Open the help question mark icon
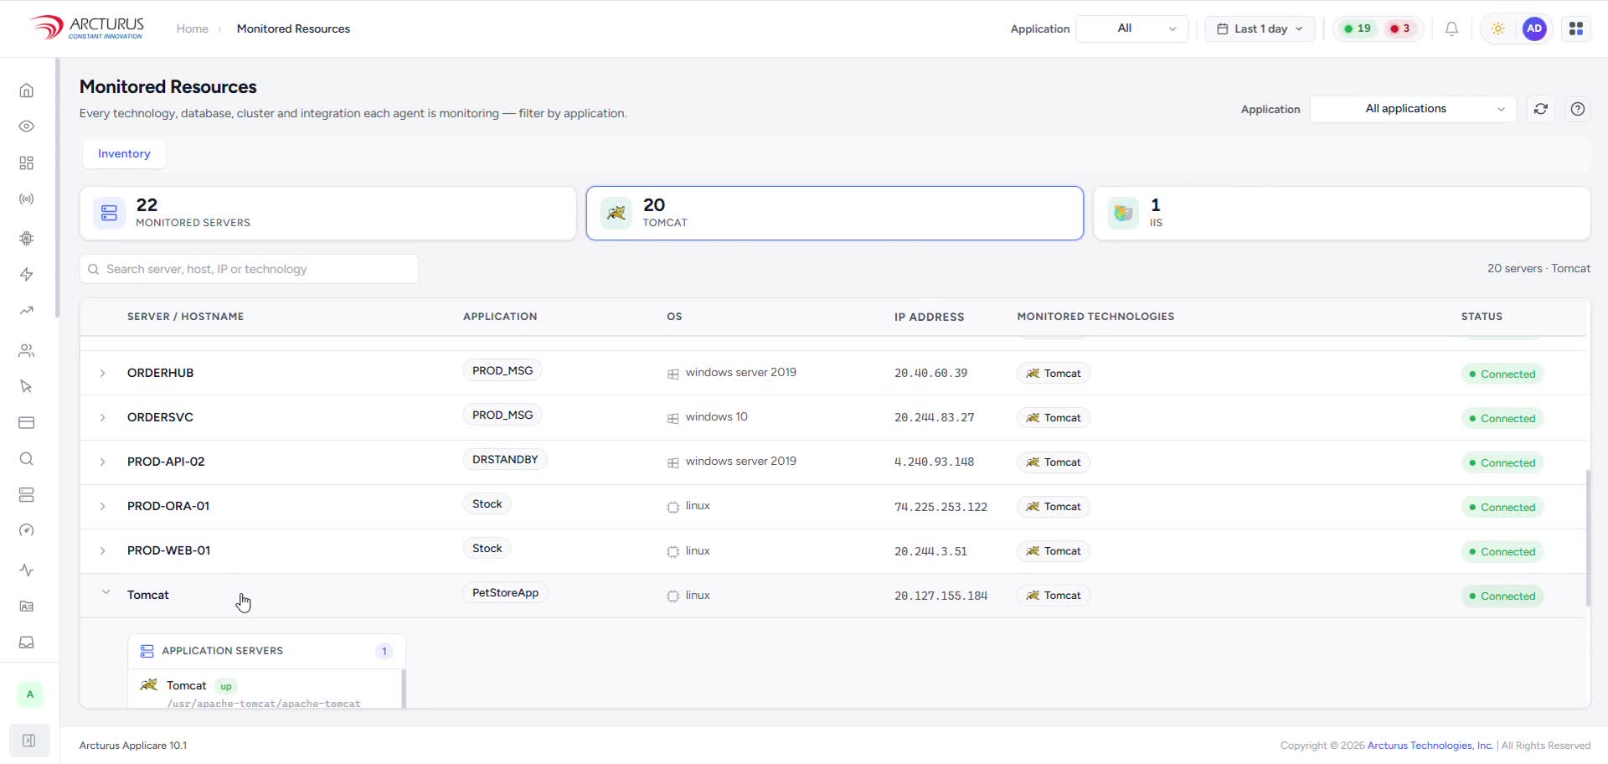The height and width of the screenshot is (764, 1608). [1578, 109]
